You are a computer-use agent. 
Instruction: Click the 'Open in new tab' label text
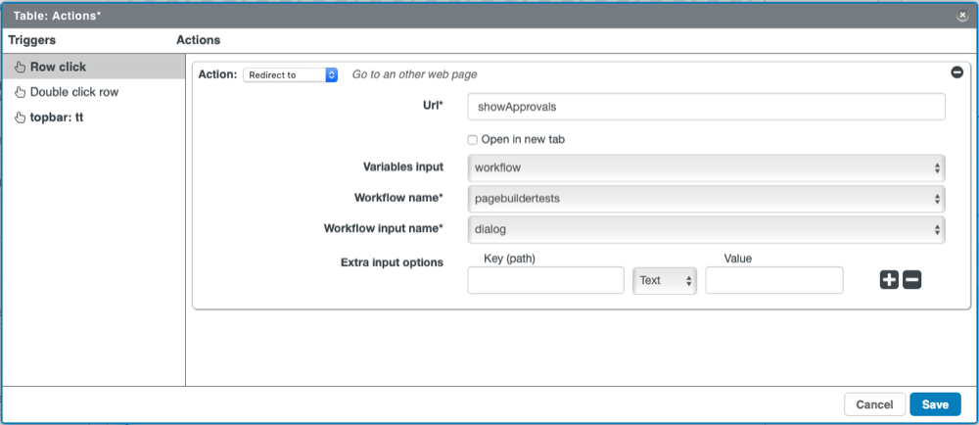pyautogui.click(x=523, y=140)
